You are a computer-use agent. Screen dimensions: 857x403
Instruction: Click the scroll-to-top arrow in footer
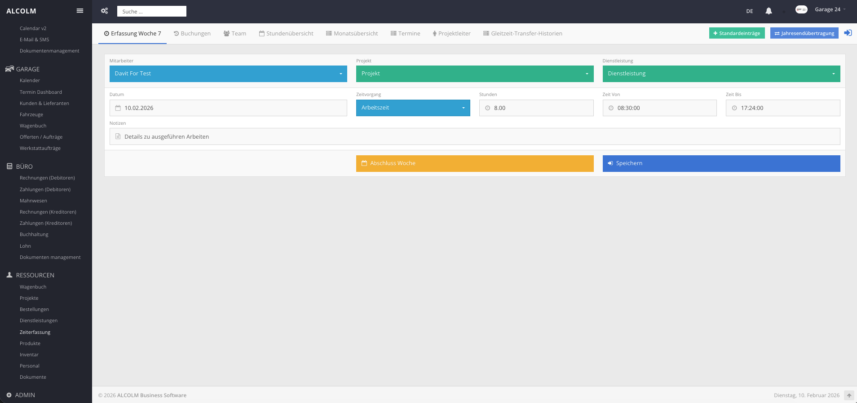coord(848,395)
